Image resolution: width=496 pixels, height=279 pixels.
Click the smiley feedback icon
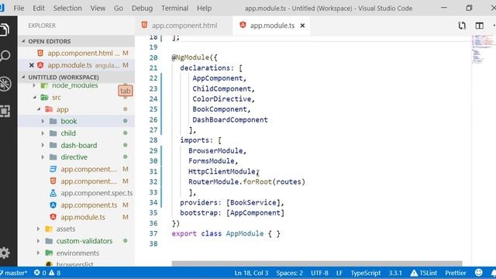pyautogui.click(x=479, y=272)
